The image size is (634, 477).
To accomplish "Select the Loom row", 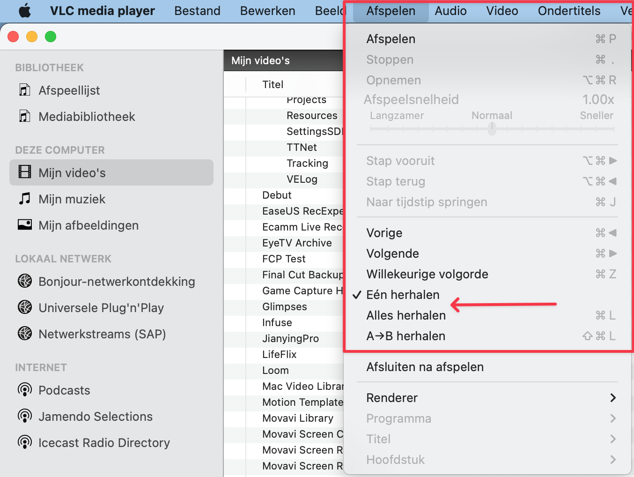I will pyautogui.click(x=284, y=370).
